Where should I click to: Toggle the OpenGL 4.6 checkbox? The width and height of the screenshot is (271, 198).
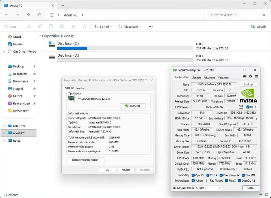240,180
